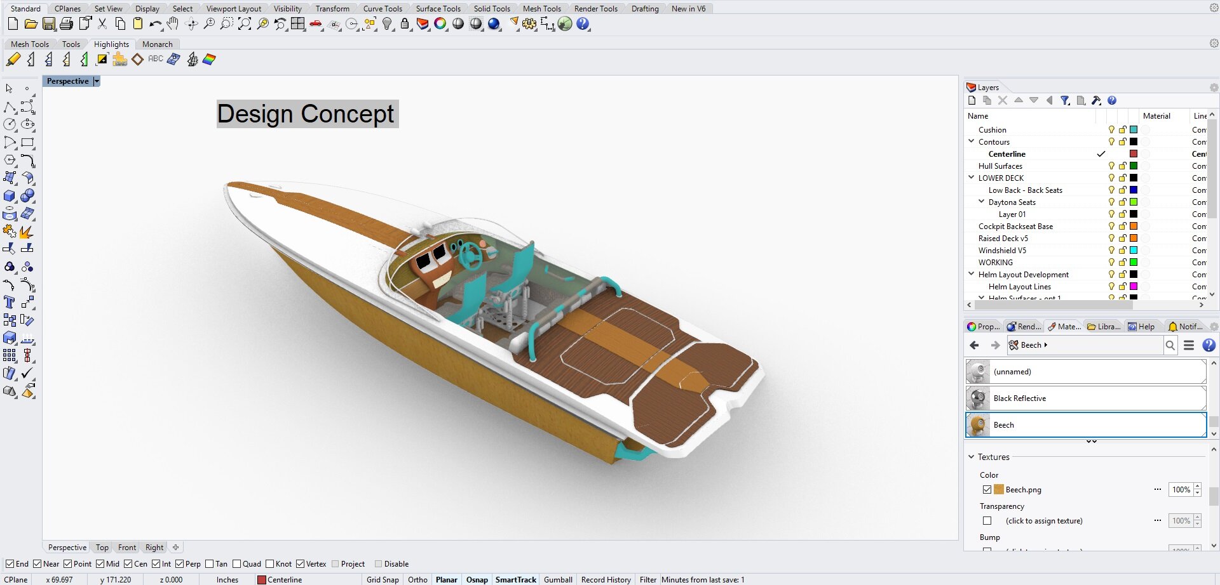Toggle Grid Snap in status bar
This screenshot has width=1220, height=585.
[x=383, y=580]
